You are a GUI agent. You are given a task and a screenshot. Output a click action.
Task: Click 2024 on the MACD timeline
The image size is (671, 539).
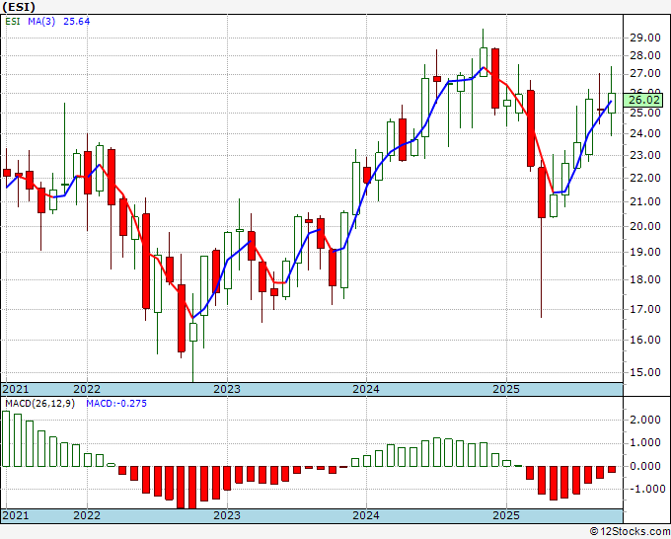coord(366,515)
